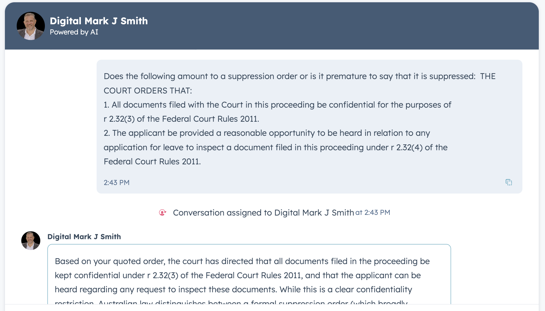Image resolution: width=545 pixels, height=311 pixels.
Task: Click the 'Conversation assigned to Digital Mark J Smith' notice
Action: pos(263,213)
